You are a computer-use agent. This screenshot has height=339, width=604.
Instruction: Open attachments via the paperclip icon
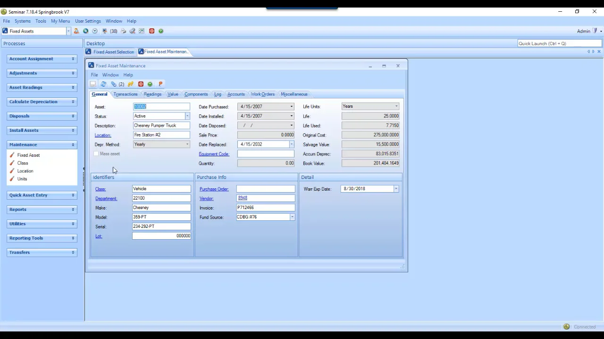coord(114,84)
